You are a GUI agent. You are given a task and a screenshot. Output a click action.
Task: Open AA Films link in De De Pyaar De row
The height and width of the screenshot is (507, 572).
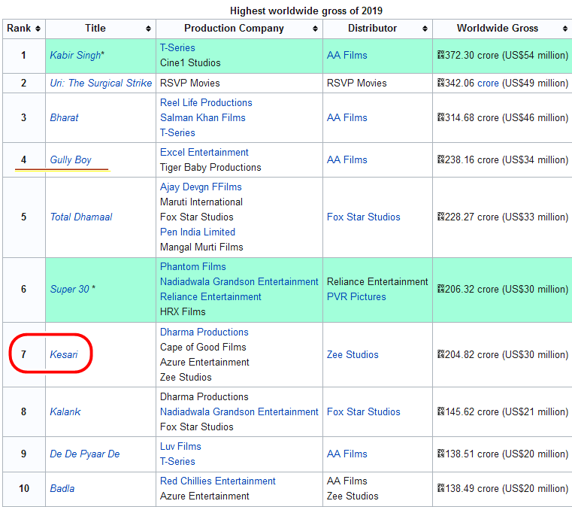(347, 454)
